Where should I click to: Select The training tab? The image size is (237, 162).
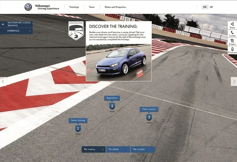click(93, 149)
